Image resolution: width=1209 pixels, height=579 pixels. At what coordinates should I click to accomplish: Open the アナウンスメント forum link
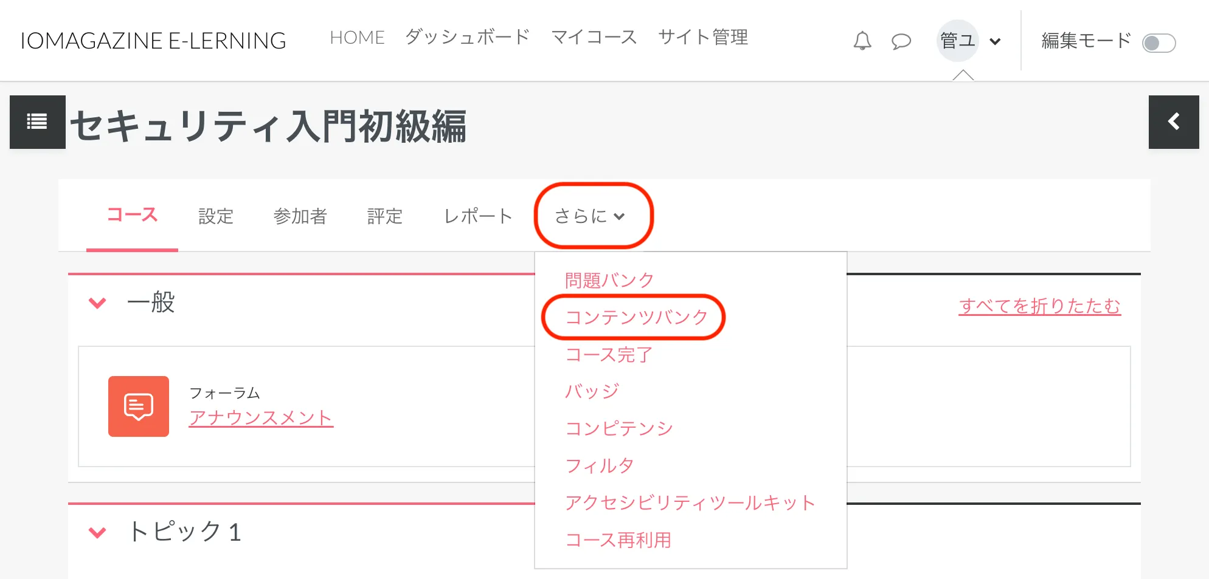coord(261,417)
